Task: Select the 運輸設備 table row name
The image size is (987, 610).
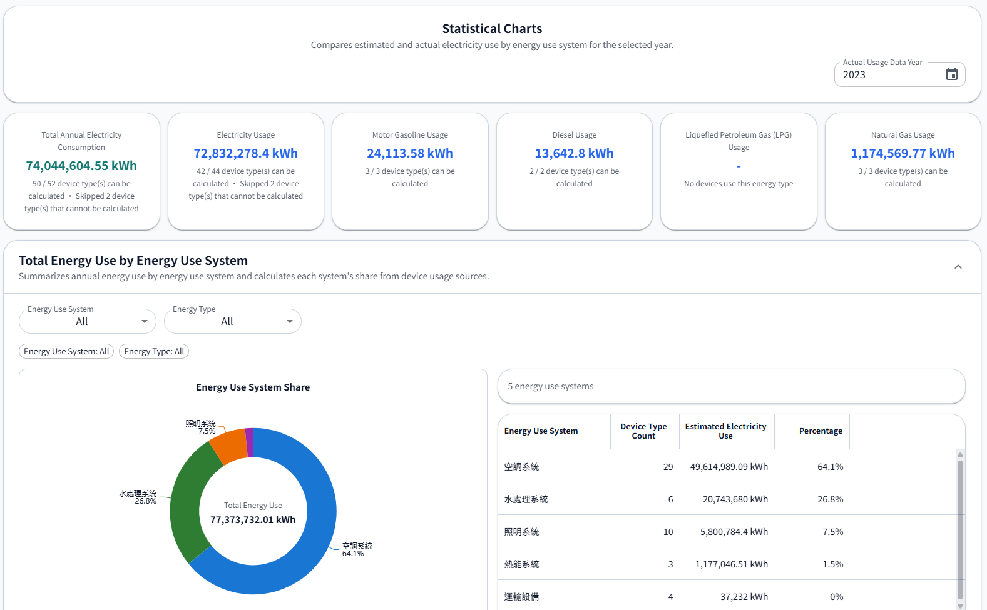Action: point(521,597)
